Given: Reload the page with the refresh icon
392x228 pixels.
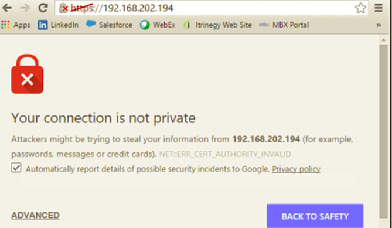Looking at the screenshot, I should pos(43,8).
